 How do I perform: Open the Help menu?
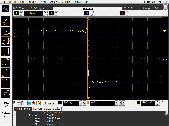tap(86, 2)
